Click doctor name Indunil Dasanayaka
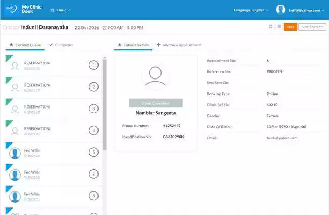The width and height of the screenshot is (329, 215). click(x=45, y=27)
